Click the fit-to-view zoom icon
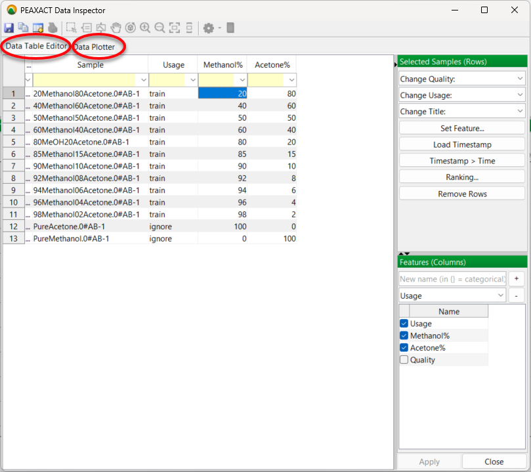 175,28
